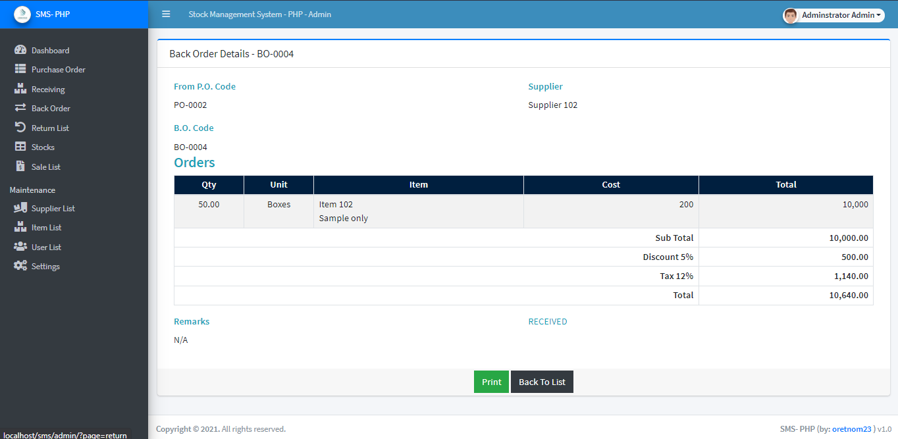Click the Back Order exchange arrows icon
Screen dimensions: 898x439
(x=20, y=108)
